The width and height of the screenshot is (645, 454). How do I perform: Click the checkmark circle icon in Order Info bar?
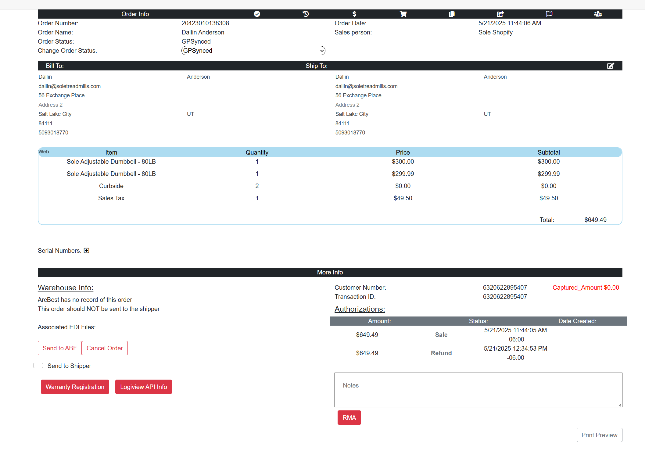(x=257, y=14)
